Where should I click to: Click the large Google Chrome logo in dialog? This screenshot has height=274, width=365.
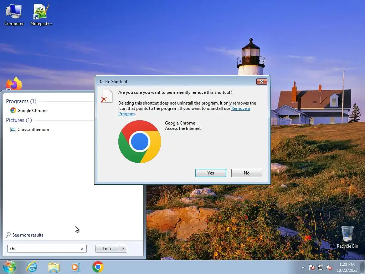[x=140, y=141]
